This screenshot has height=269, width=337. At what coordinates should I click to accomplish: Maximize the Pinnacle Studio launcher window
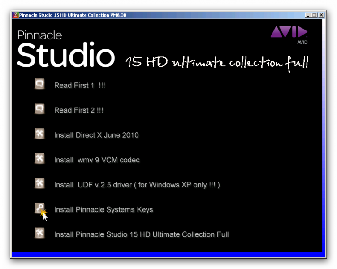coord(315,15)
